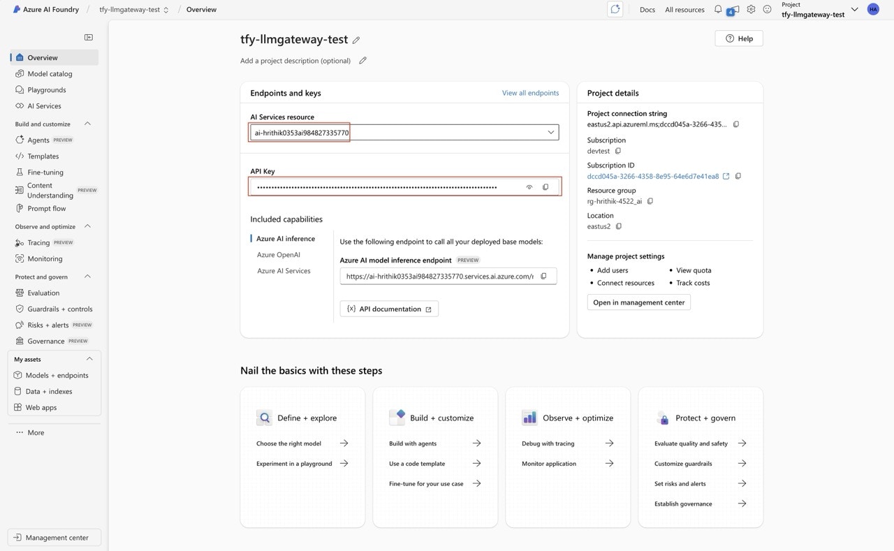
Task: Edit project name with pencil icon
Action: [x=356, y=41]
